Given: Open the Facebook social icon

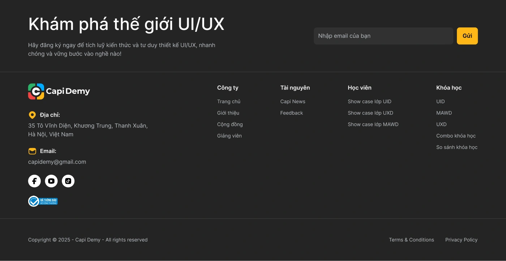Looking at the screenshot, I should pyautogui.click(x=34, y=181).
